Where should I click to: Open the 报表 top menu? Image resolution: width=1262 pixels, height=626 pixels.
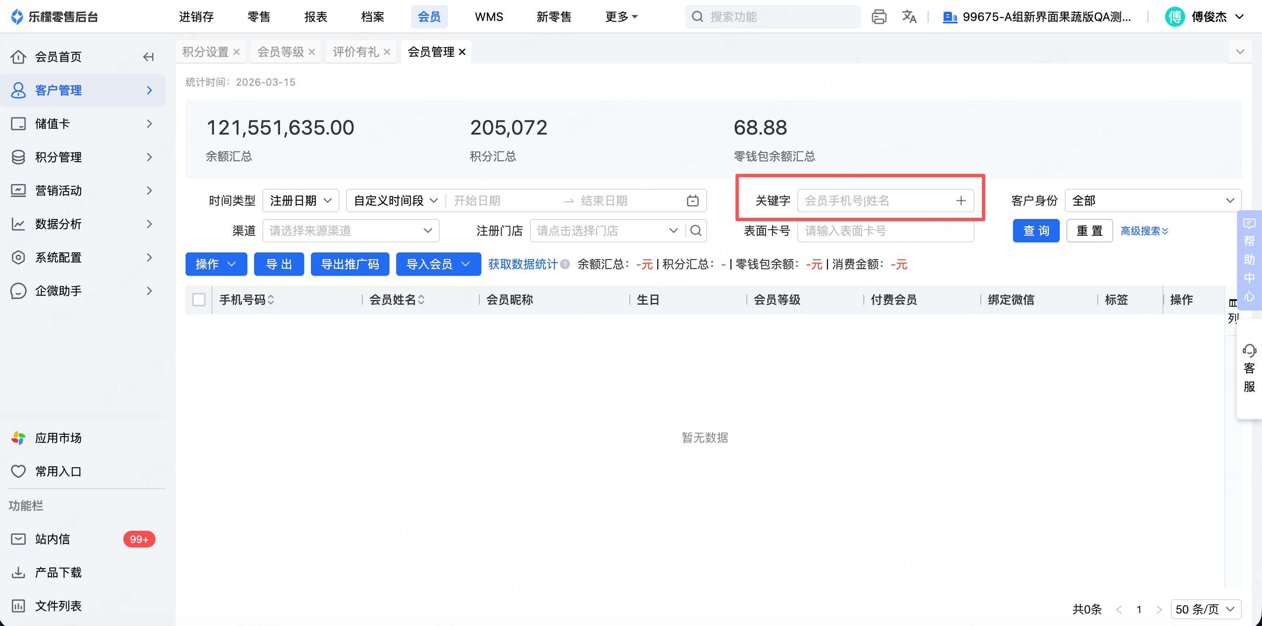click(315, 17)
